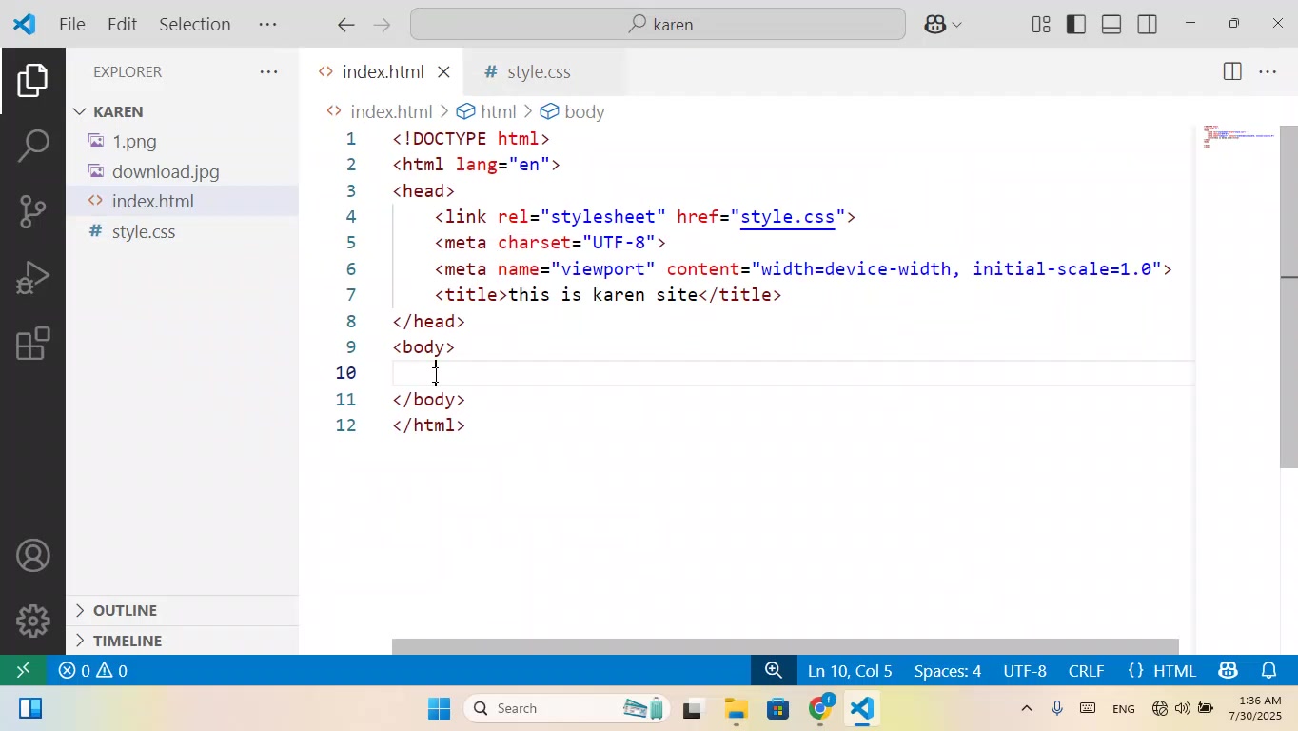Viewport: 1298px width, 731px height.
Task: Toggle the secondary side bar
Action: (x=1148, y=25)
